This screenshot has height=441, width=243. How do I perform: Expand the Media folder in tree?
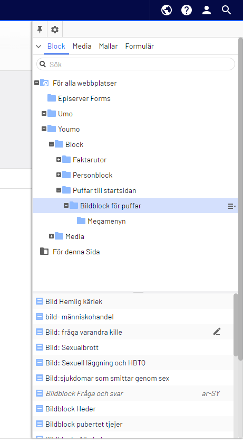click(x=51, y=236)
